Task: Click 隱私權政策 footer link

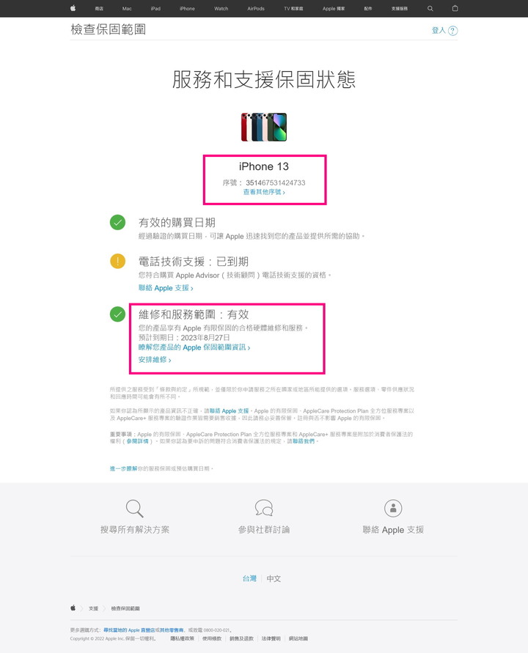Action: [x=182, y=638]
